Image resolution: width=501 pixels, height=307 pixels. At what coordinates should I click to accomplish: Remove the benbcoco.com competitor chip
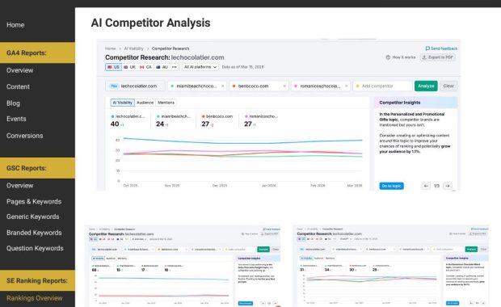point(284,86)
